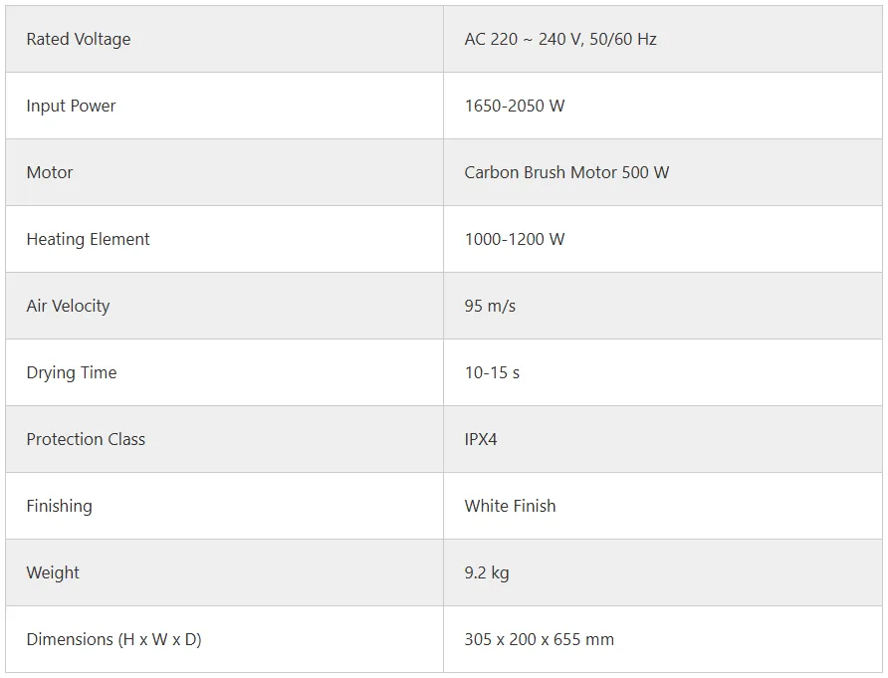Click the Motor row label
The image size is (888, 678).
(50, 173)
